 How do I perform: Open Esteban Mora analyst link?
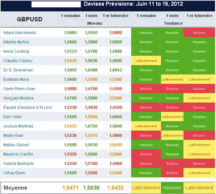pyautogui.click(x=16, y=79)
